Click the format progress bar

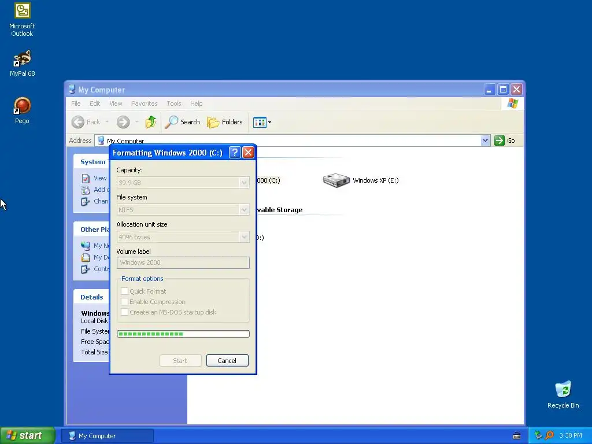(x=183, y=334)
